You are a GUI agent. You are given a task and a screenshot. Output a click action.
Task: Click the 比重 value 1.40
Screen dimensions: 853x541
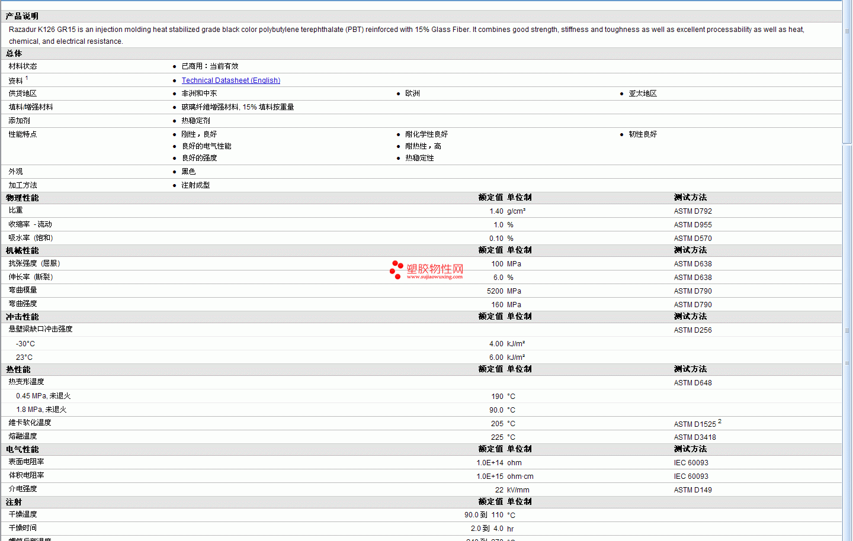[x=496, y=211]
